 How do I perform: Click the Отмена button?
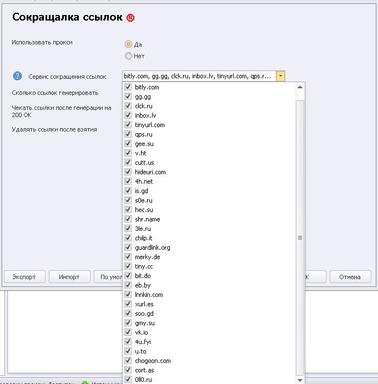point(350,277)
